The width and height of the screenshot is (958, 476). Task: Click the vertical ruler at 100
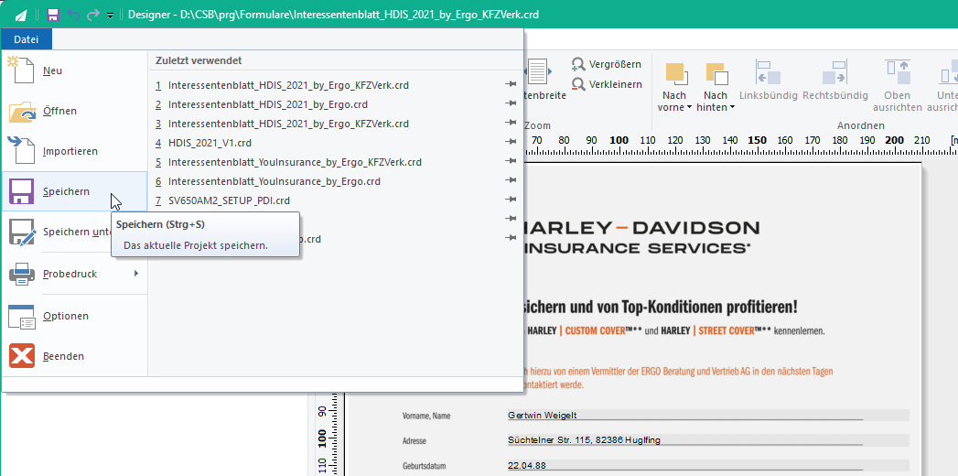click(x=322, y=438)
